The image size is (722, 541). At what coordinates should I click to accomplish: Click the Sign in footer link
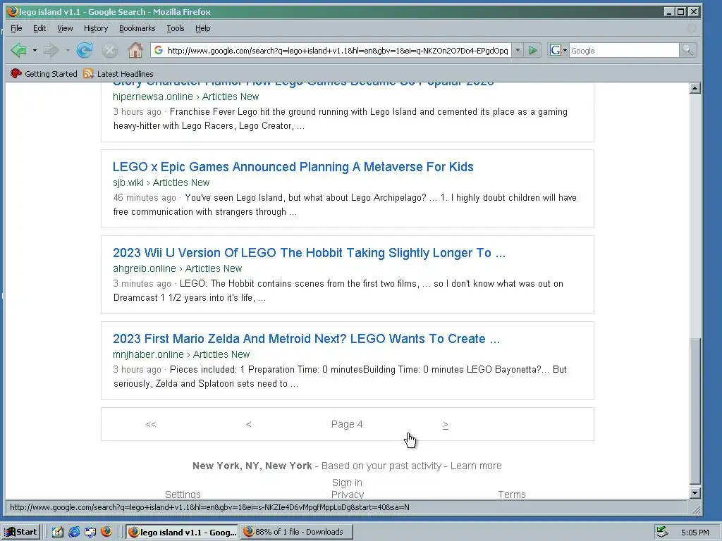click(347, 483)
